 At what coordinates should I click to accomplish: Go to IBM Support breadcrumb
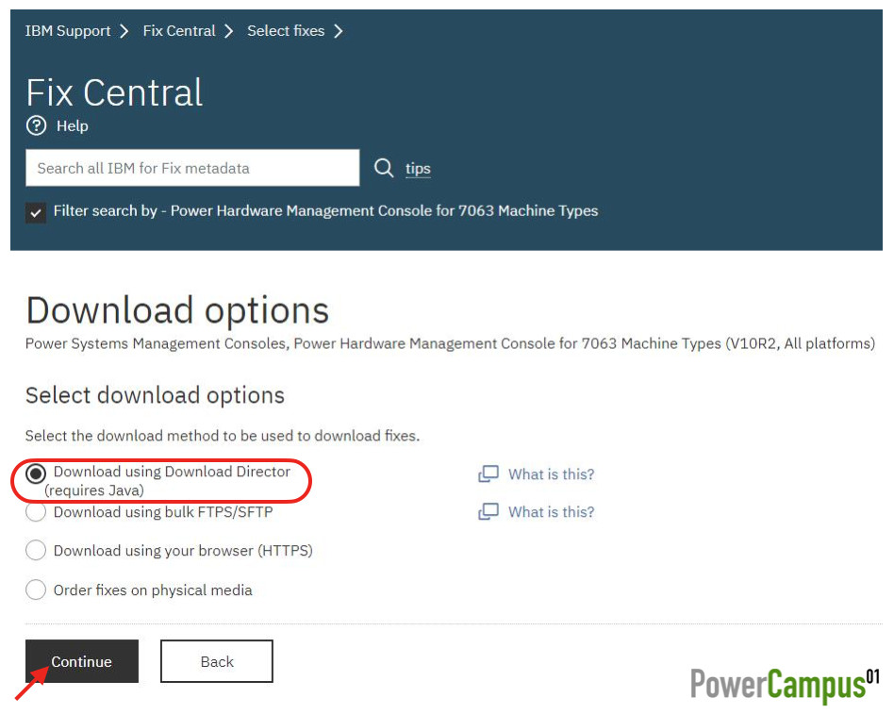(x=68, y=31)
